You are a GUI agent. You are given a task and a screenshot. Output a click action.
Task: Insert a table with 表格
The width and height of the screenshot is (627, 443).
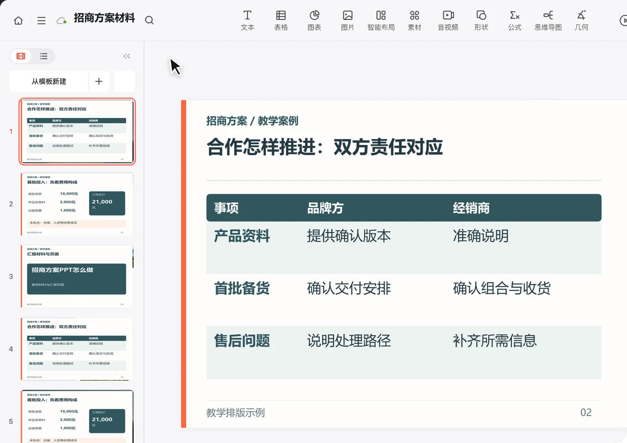pyautogui.click(x=281, y=21)
